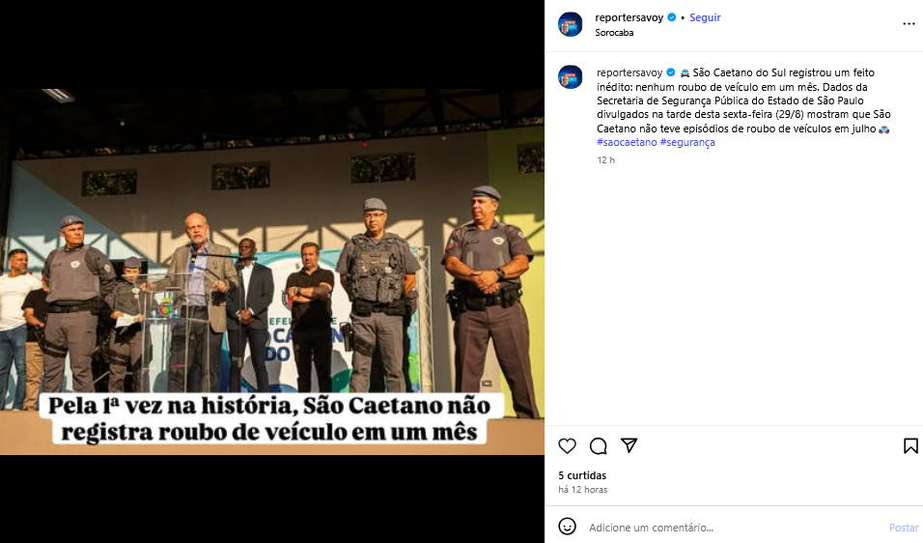Open the #saocaetano hashtag

tap(627, 142)
